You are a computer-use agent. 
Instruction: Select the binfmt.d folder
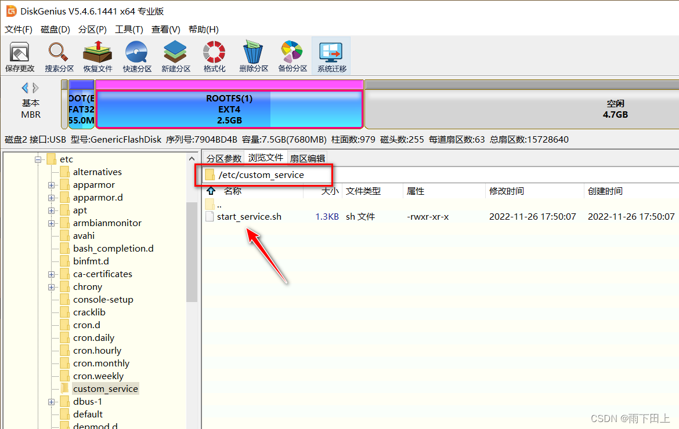[x=91, y=261]
